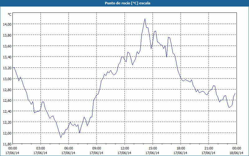Click the °C unit label above the y-axis
Viewport: 249px width, 156px height.
[x=10, y=14]
